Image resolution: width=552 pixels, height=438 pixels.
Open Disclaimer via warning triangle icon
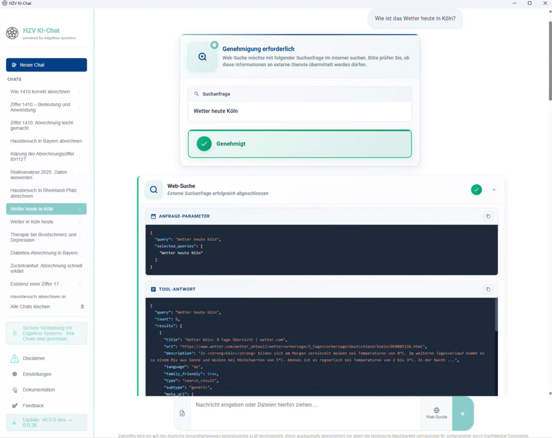click(15, 358)
